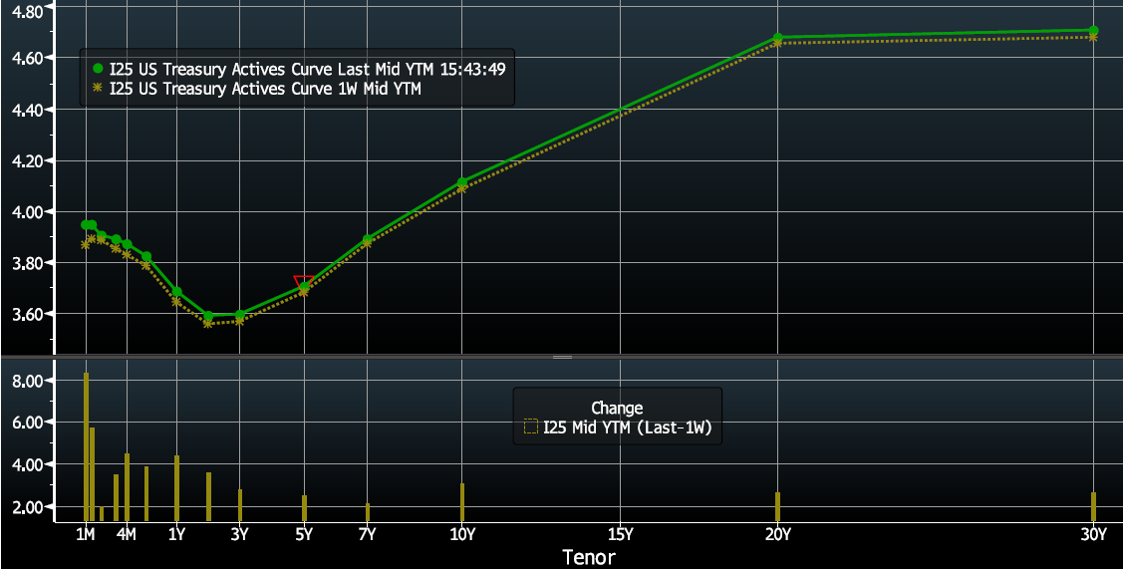
Task: Click the 7Y tenor axis label
Action: point(367,534)
